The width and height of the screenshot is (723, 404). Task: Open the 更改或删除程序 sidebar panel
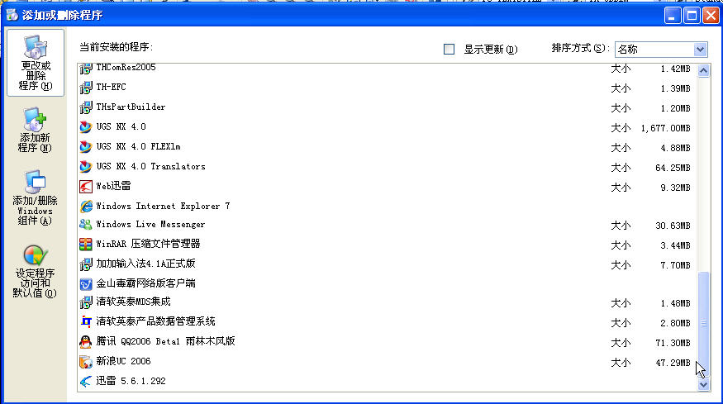pyautogui.click(x=36, y=63)
